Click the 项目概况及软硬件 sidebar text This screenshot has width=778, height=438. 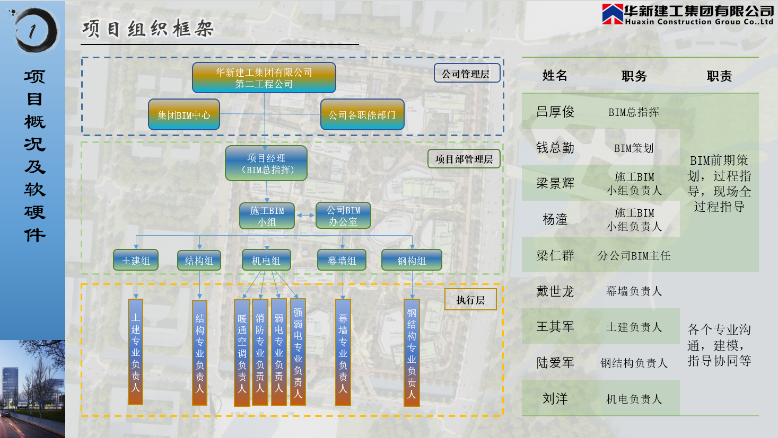(x=34, y=156)
